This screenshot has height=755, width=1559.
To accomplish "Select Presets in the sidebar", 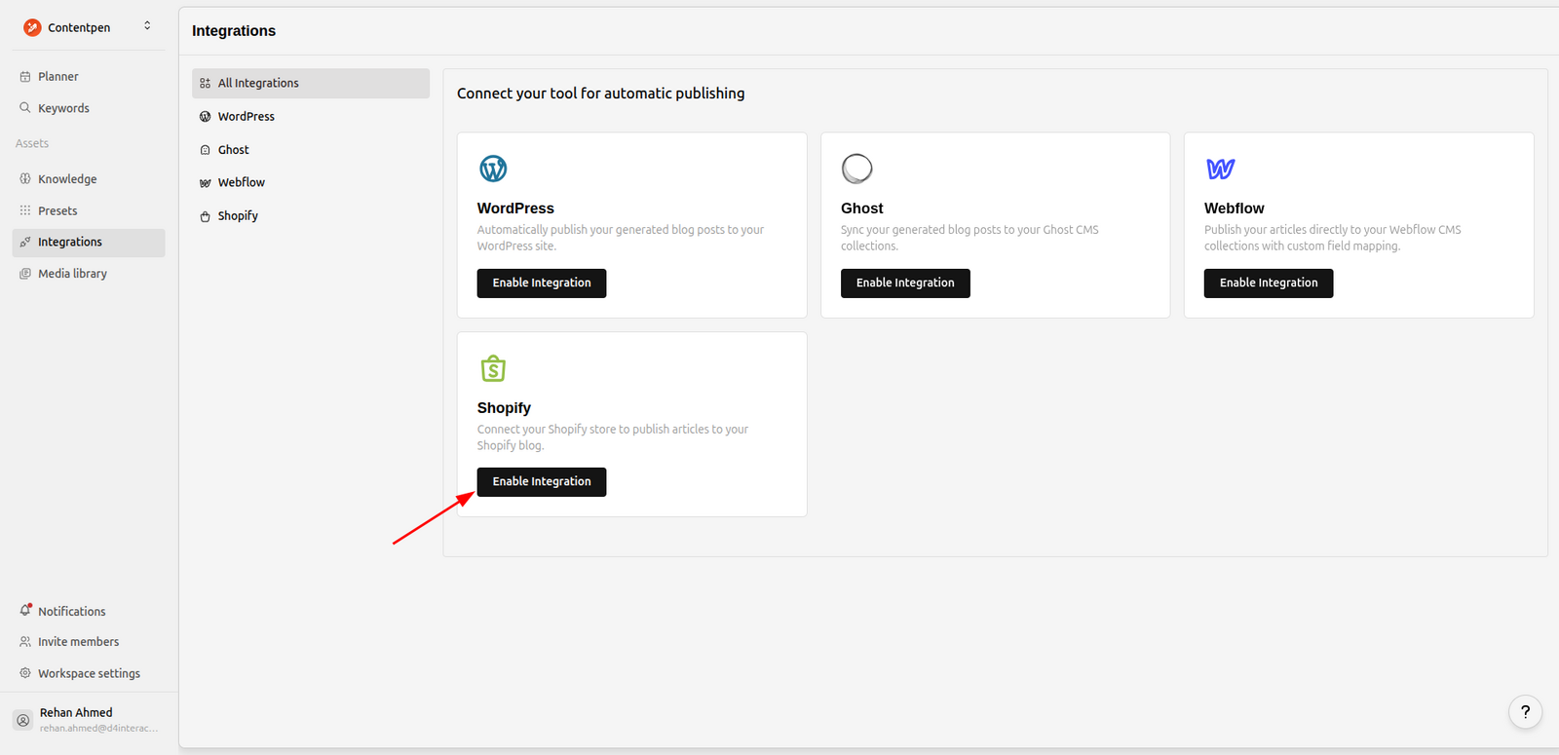I will pyautogui.click(x=57, y=210).
